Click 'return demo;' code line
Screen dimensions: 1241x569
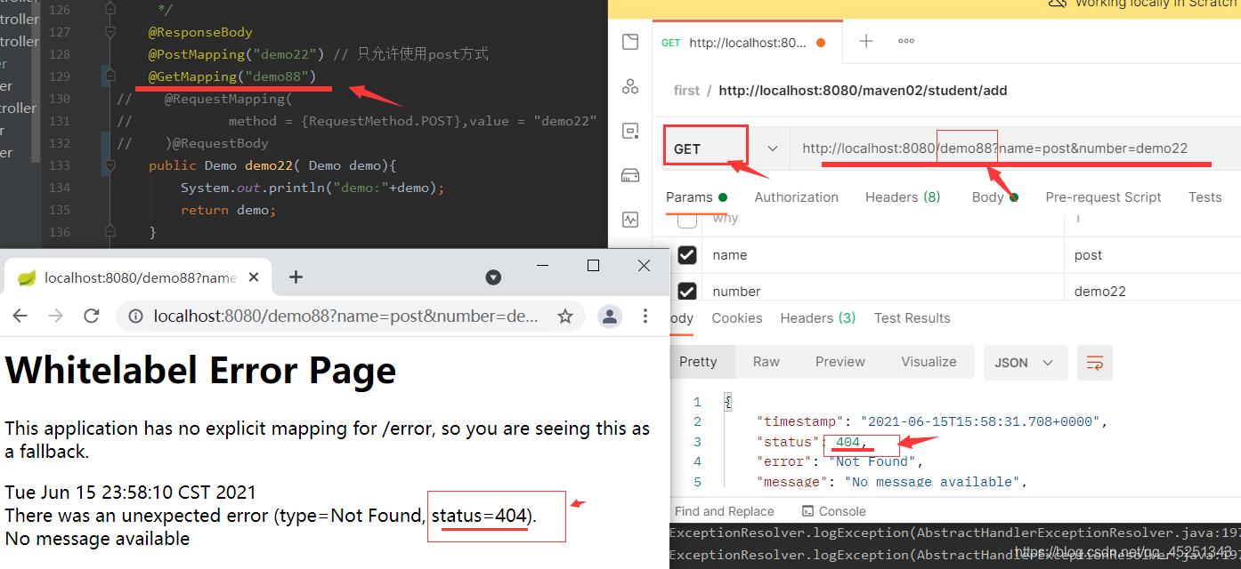(x=229, y=210)
